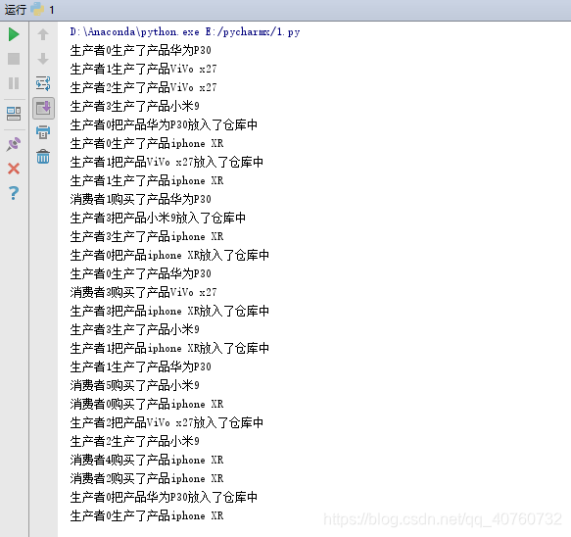
Task: Click line 生产者1生产了产品华为P30
Action: click(x=141, y=366)
